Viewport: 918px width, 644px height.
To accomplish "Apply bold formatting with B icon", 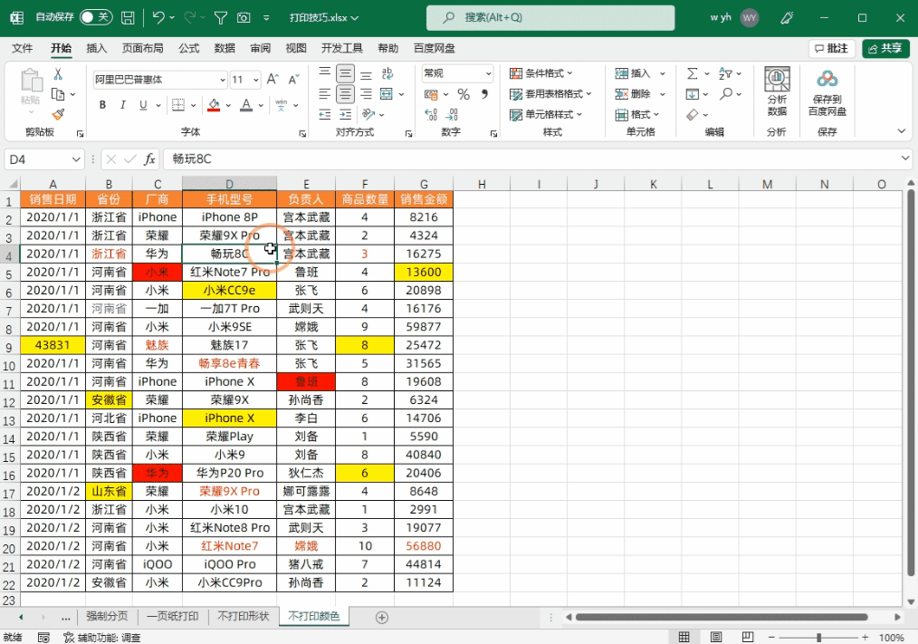I will (x=102, y=105).
